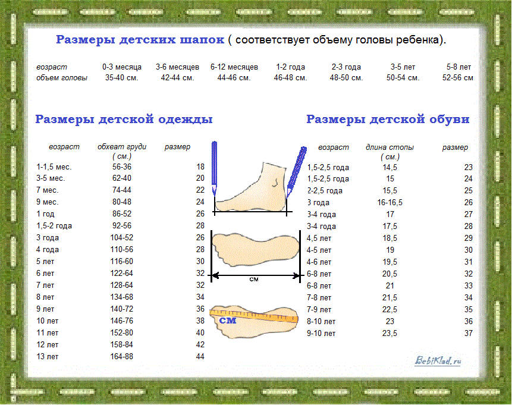Click the chest value '80-48'
Screen dimensions: 512x405
(x=122, y=202)
